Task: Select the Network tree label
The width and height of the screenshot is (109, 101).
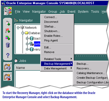Action: [31, 28]
